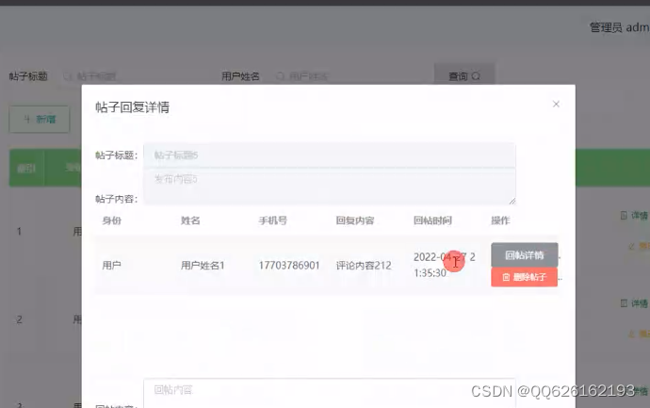Select the phone number 17703786901
The height and width of the screenshot is (408, 650).
[x=289, y=266]
